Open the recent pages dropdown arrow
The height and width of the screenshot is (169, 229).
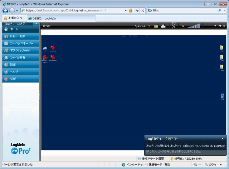coord(17,11)
